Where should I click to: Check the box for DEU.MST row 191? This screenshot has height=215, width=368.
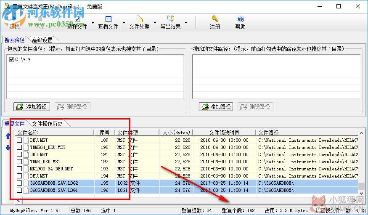click(19, 154)
